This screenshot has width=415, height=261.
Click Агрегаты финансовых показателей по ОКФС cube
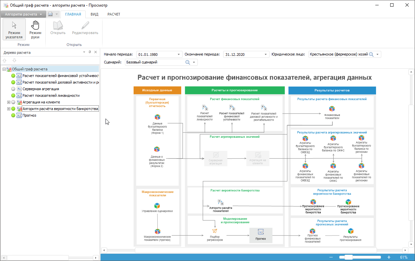click(333, 166)
